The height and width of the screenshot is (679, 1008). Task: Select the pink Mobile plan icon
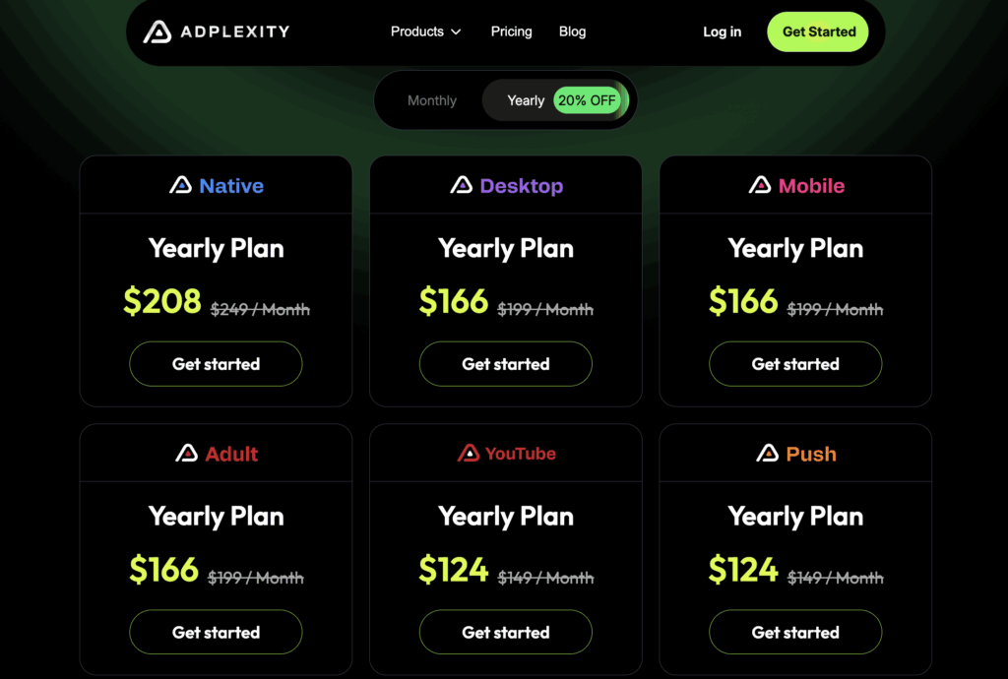coord(759,185)
